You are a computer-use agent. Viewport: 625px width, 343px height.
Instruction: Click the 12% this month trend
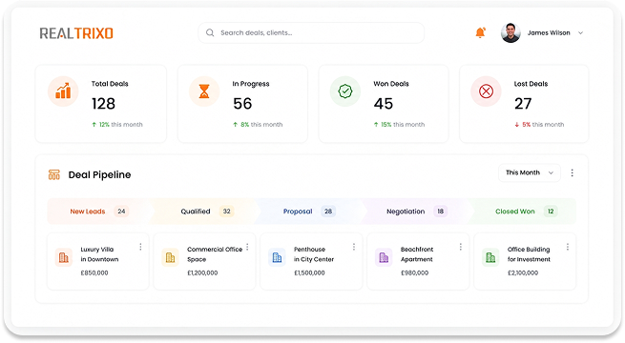pos(117,125)
